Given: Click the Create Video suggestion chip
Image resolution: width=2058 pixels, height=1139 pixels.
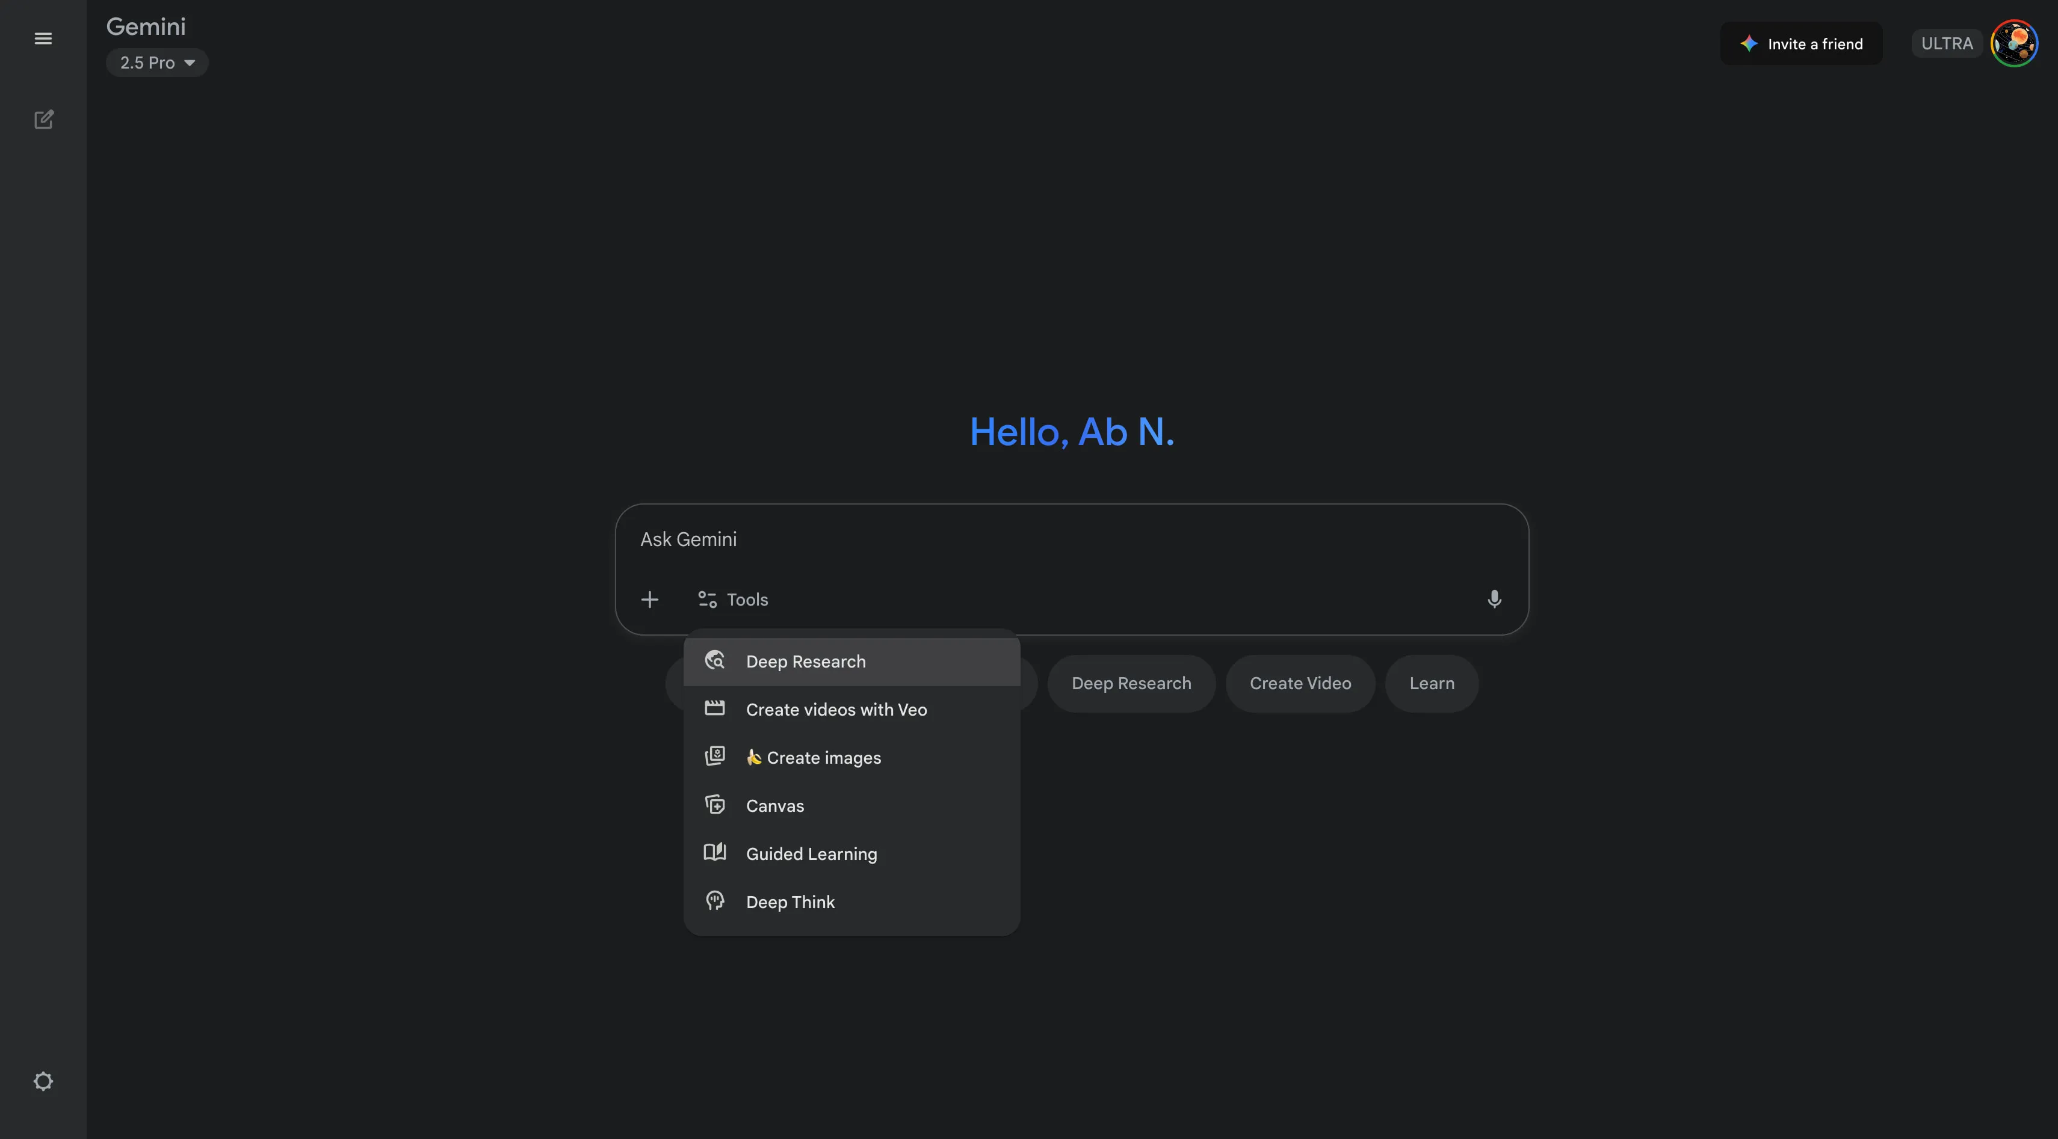Looking at the screenshot, I should (1300, 683).
